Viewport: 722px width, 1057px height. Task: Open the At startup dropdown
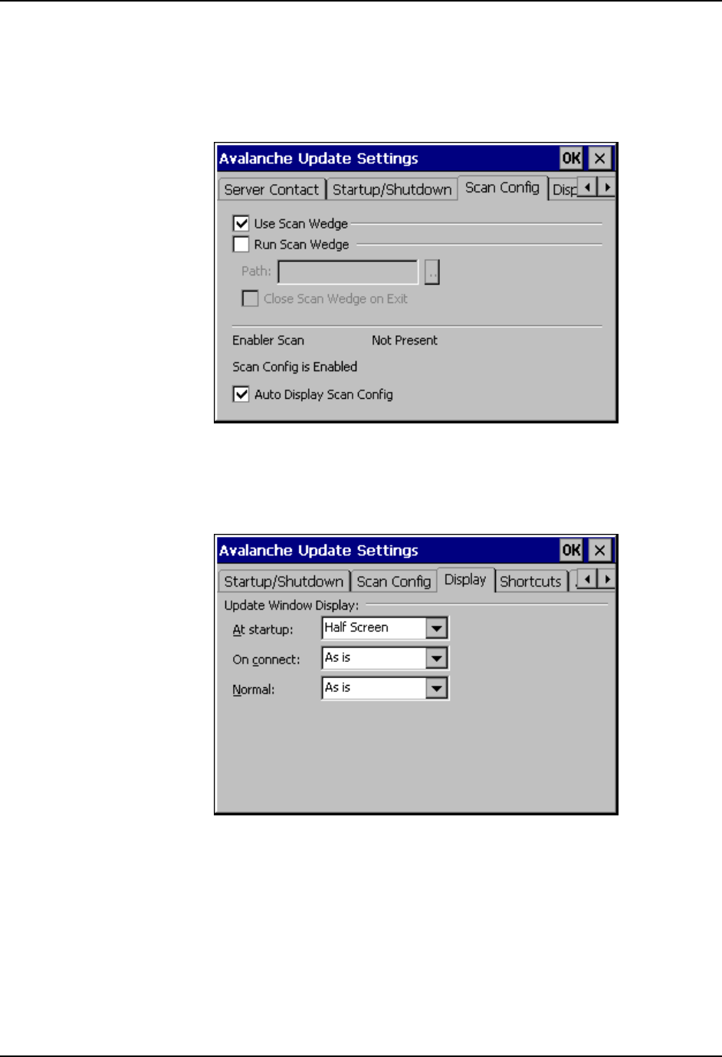436,628
